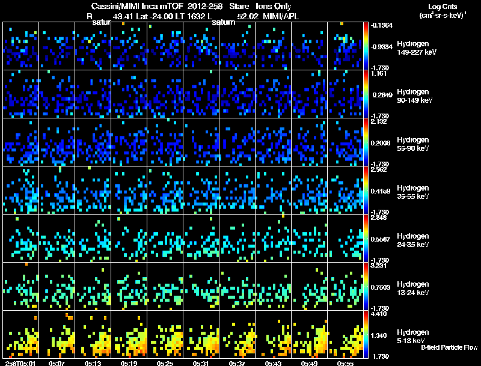Choose the 35-55 keV panel at 05:37
Viewport: 481px width, 366px height.
tap(237, 191)
